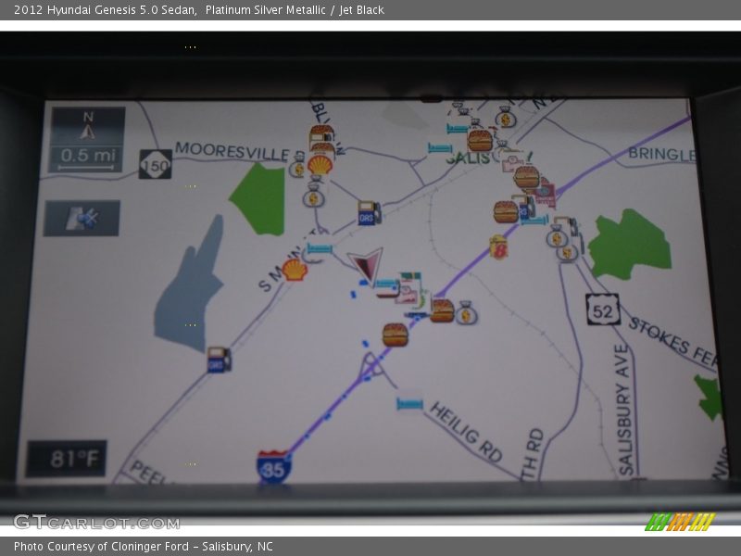Tap the Salisbury city name label
741x556 pixels.
coord(489,158)
